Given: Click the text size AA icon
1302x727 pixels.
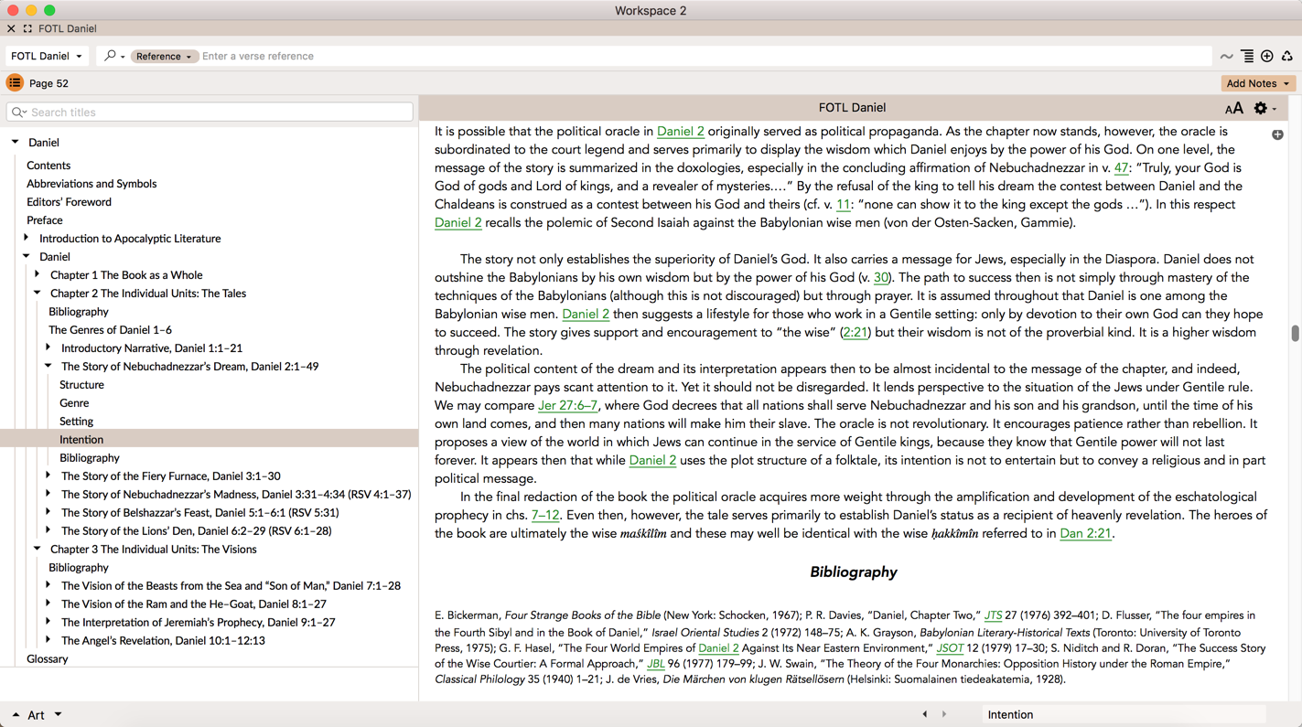Looking at the screenshot, I should point(1233,108).
